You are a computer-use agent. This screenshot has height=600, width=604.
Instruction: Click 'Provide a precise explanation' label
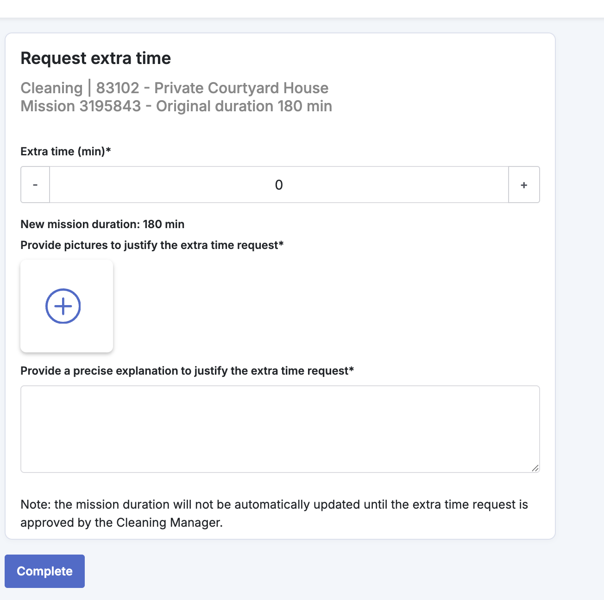coord(187,370)
